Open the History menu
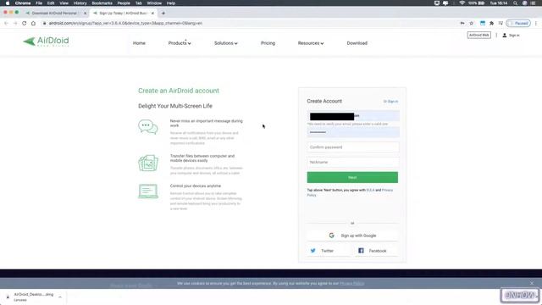 (x=80, y=3)
